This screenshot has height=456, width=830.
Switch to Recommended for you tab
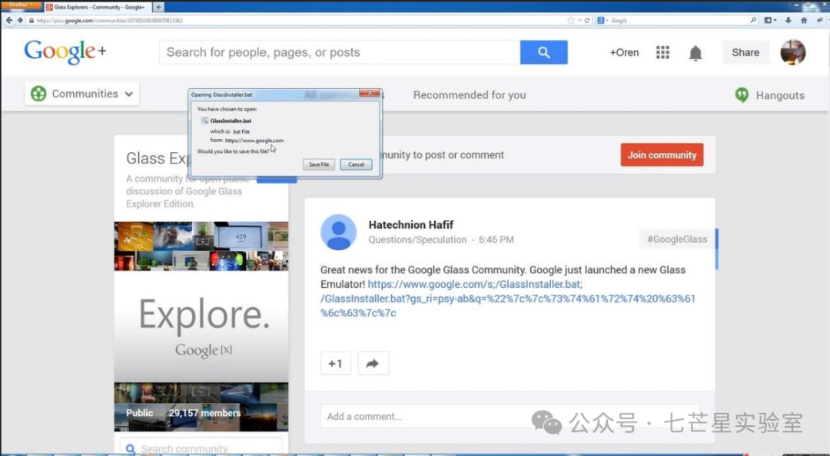pyautogui.click(x=470, y=94)
